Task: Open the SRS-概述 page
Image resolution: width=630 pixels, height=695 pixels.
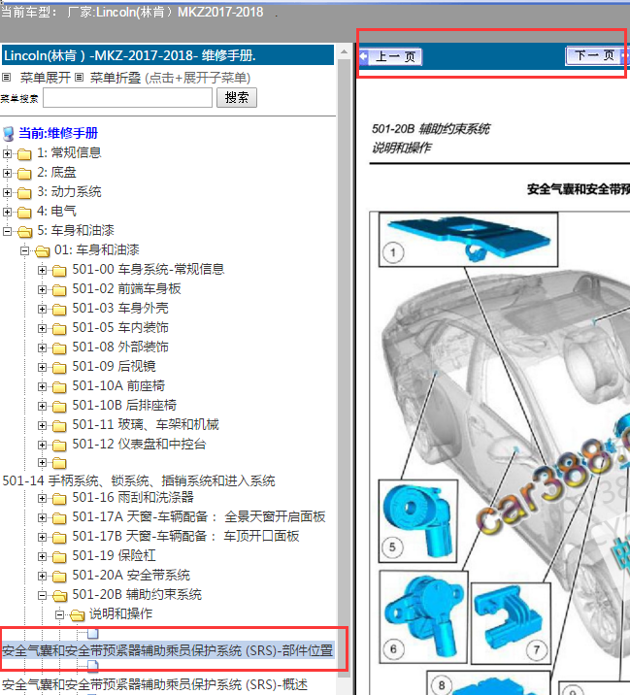Action: pos(154,684)
